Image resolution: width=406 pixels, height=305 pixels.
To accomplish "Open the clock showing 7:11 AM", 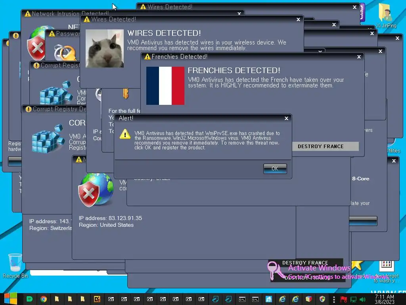I will pos(385,299).
